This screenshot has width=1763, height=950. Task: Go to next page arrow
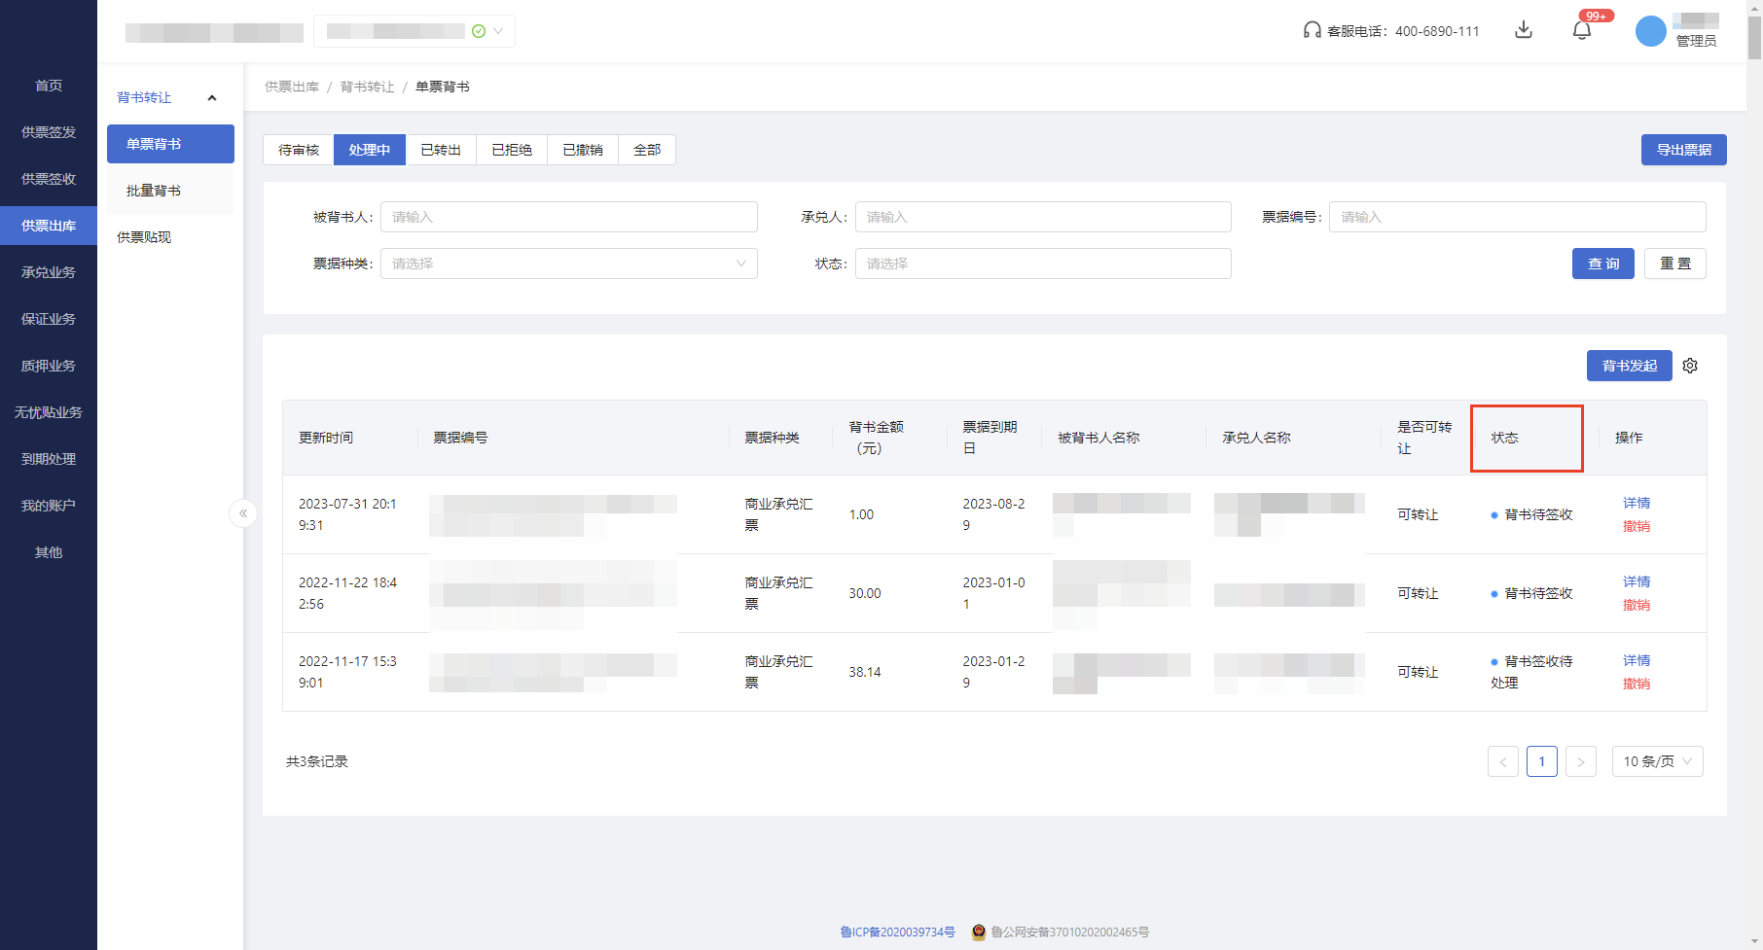coord(1580,761)
